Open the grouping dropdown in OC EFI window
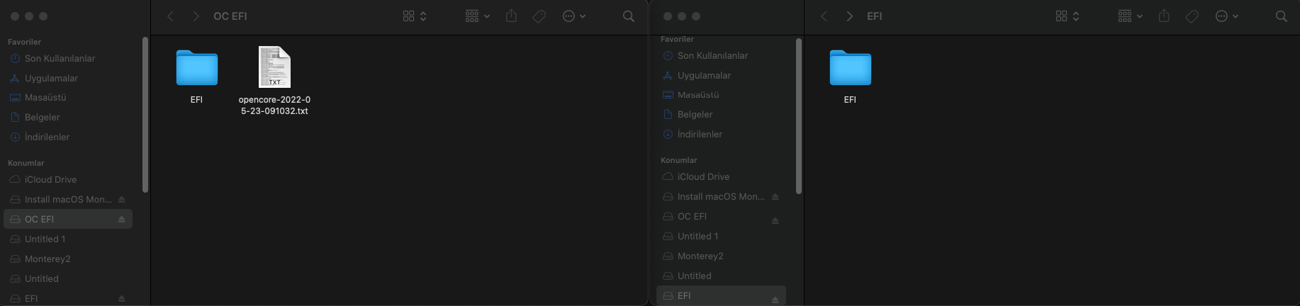 (x=477, y=16)
